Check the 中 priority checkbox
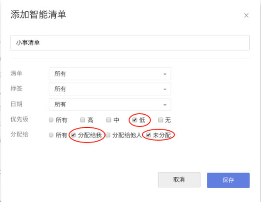This screenshot has width=261, height=202. (109, 120)
